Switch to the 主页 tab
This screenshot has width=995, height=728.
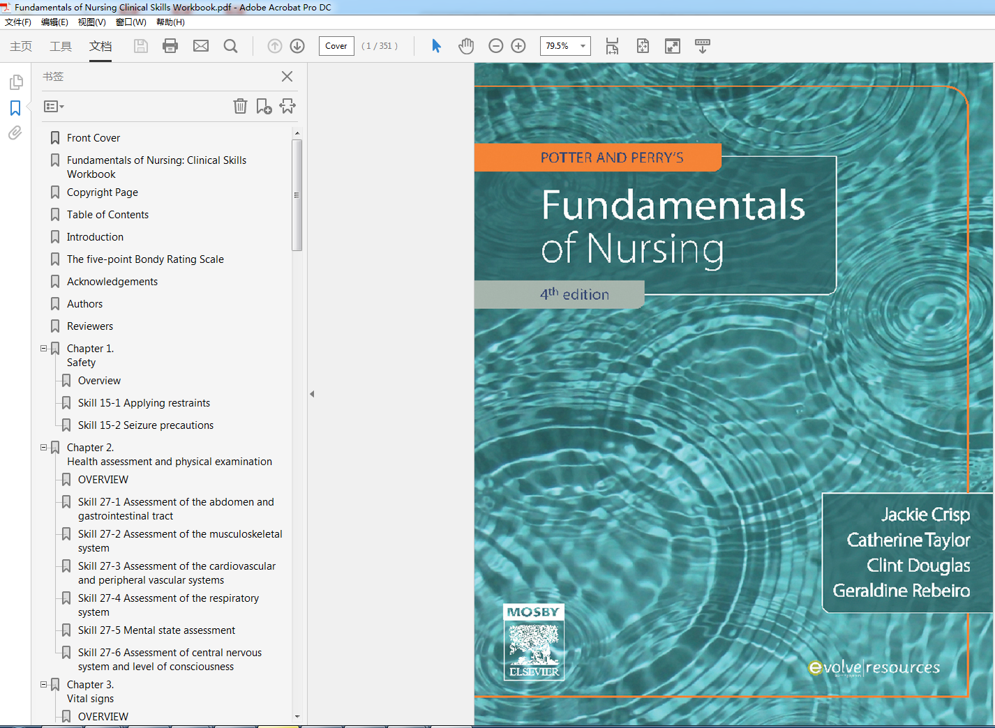pyautogui.click(x=21, y=46)
